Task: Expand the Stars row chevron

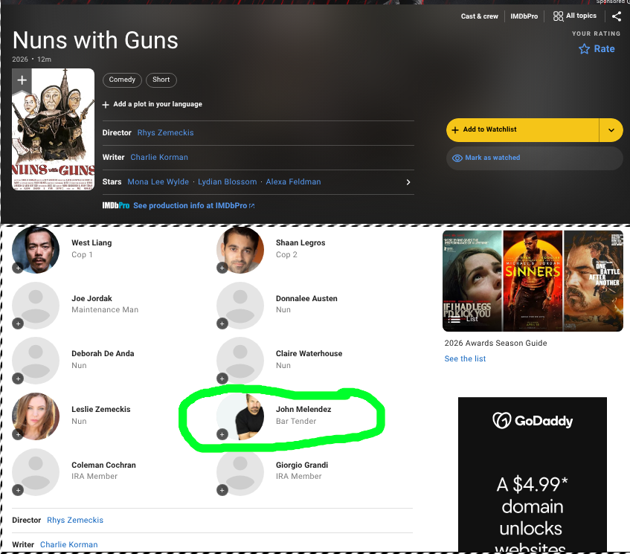Action: 408,182
